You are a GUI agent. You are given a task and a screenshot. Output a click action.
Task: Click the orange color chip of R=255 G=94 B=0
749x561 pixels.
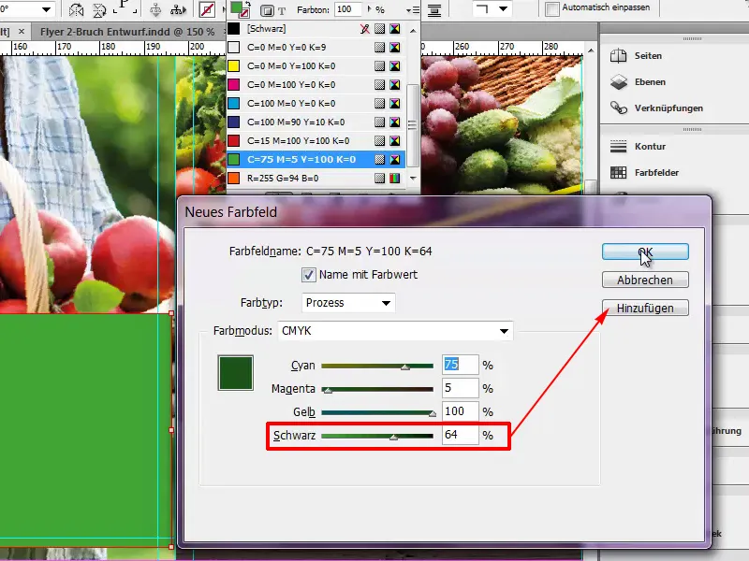point(233,179)
